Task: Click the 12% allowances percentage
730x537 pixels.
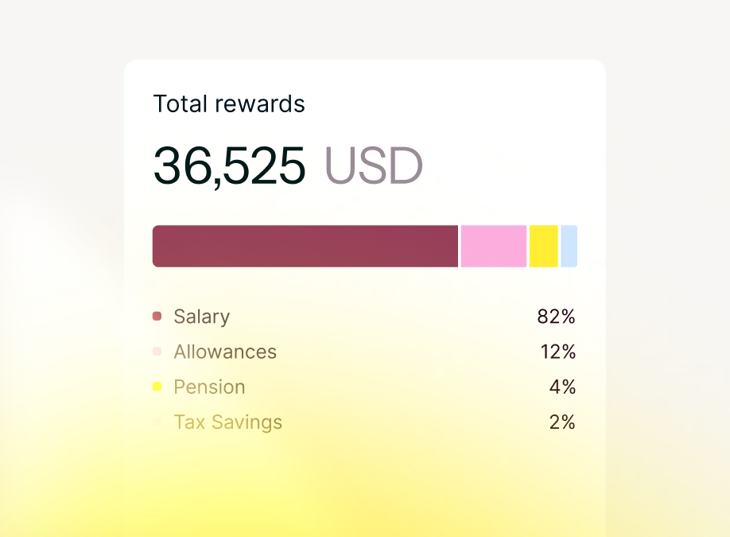Action: tap(558, 352)
